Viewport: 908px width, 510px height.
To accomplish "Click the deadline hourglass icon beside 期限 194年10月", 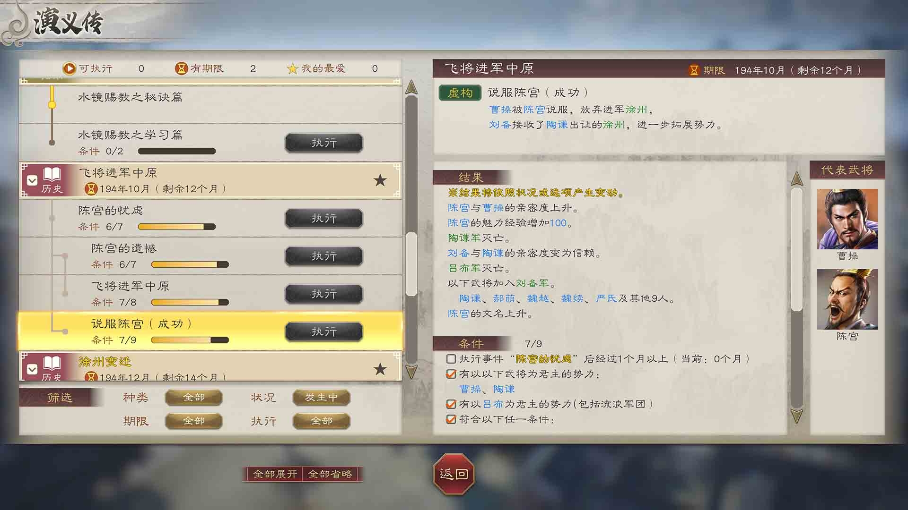I will [x=694, y=70].
